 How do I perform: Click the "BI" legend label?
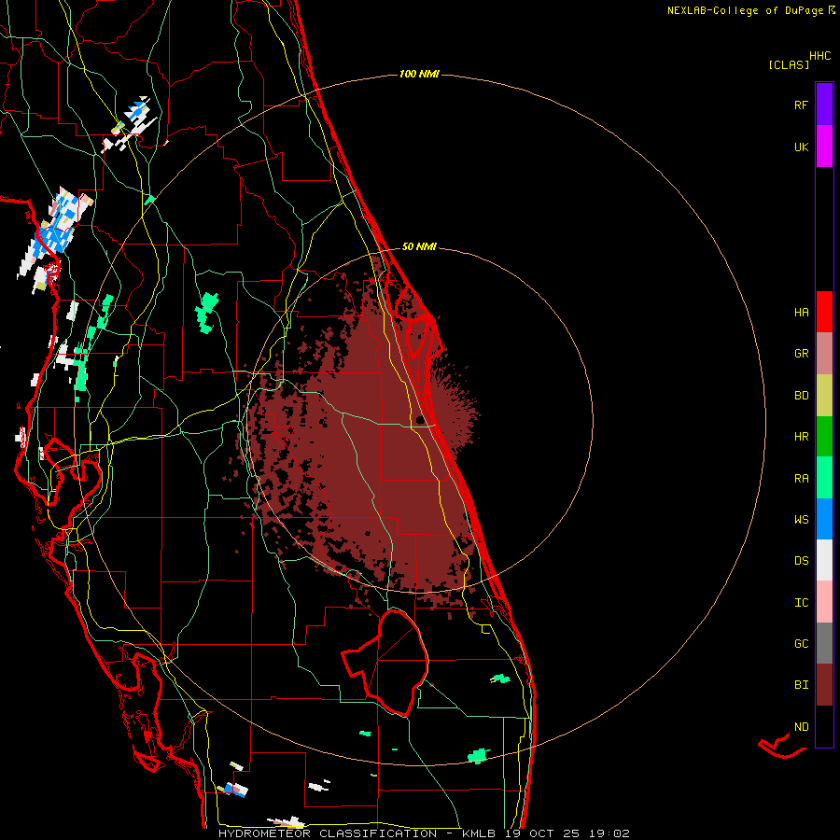click(x=801, y=685)
